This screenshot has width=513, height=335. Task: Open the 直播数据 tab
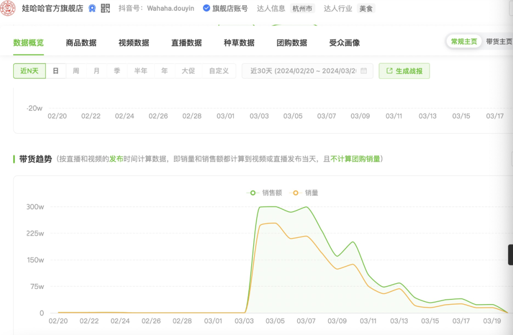click(187, 43)
